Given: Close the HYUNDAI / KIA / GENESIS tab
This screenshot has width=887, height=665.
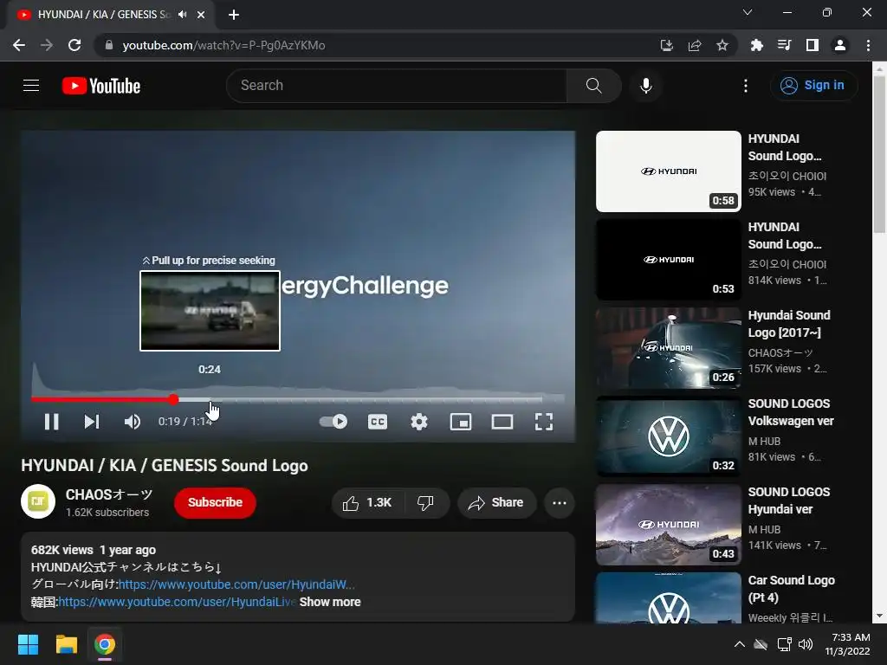Looking at the screenshot, I should 201,15.
